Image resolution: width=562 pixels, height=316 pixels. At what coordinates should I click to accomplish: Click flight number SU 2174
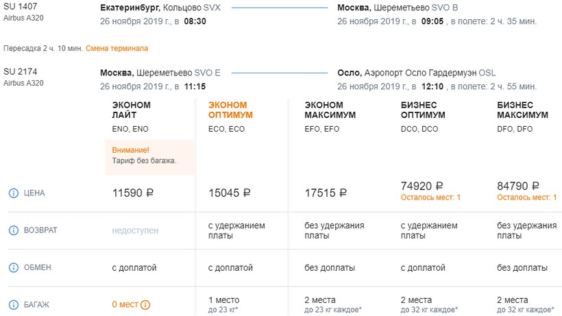point(19,72)
